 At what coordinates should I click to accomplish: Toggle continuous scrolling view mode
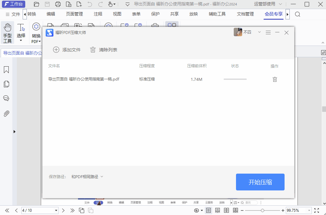pos(217,210)
